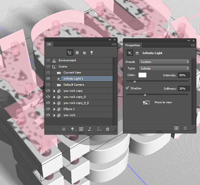
Task: Open the Type dropdown showing Infinite
Action: coord(164,69)
